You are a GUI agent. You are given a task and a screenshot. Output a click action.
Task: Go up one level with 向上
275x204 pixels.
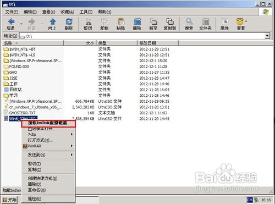click(53, 21)
